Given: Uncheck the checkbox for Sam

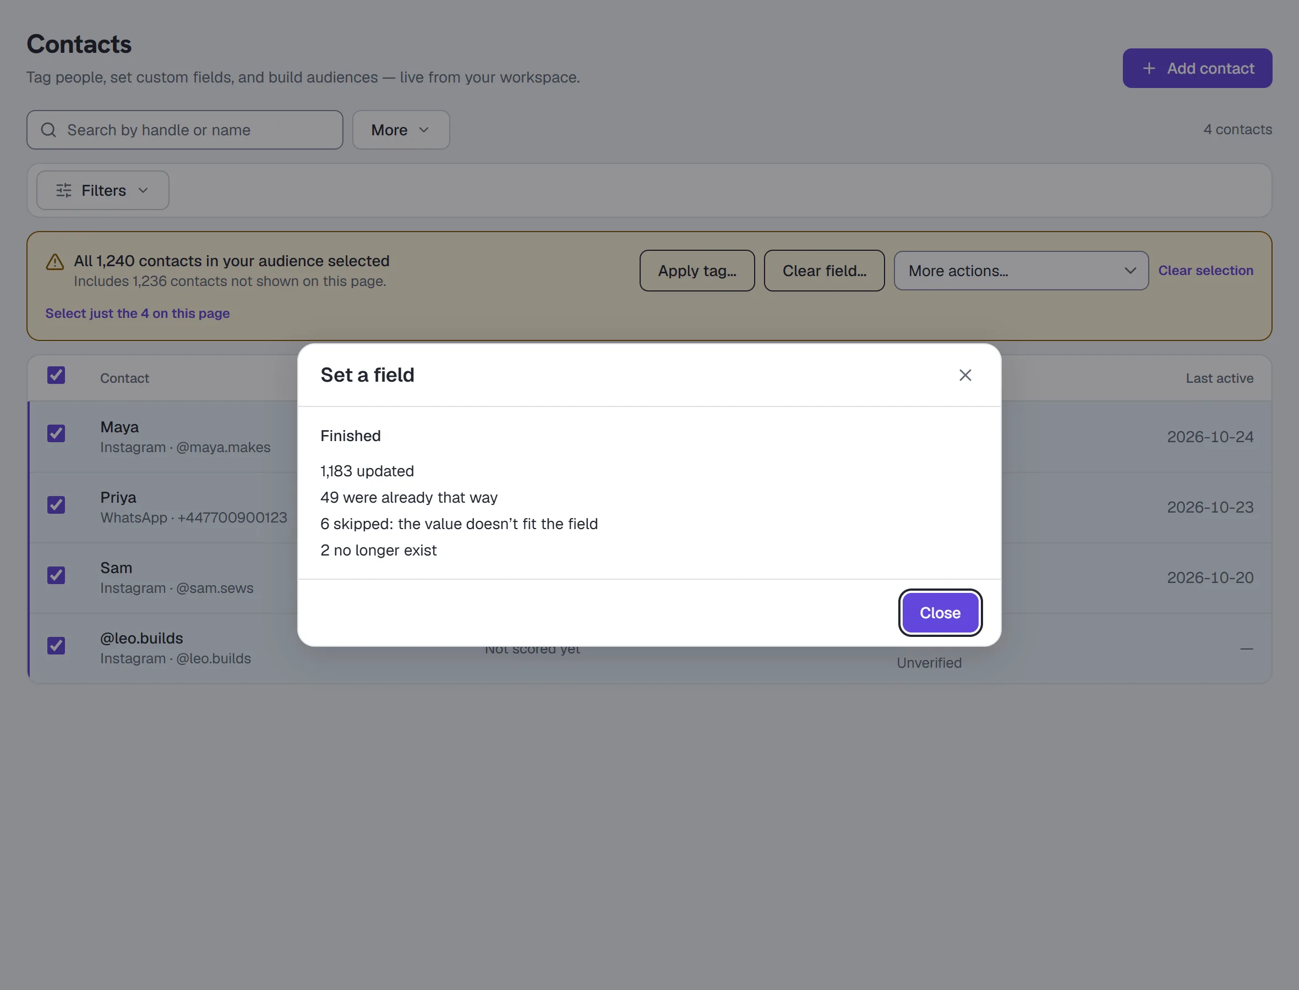Looking at the screenshot, I should 56,575.
